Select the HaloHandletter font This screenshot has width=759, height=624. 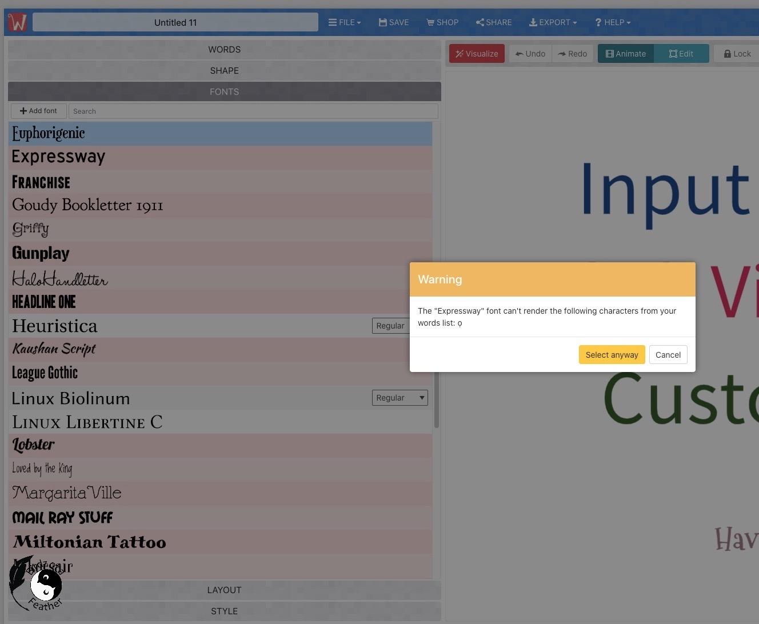(x=209, y=278)
